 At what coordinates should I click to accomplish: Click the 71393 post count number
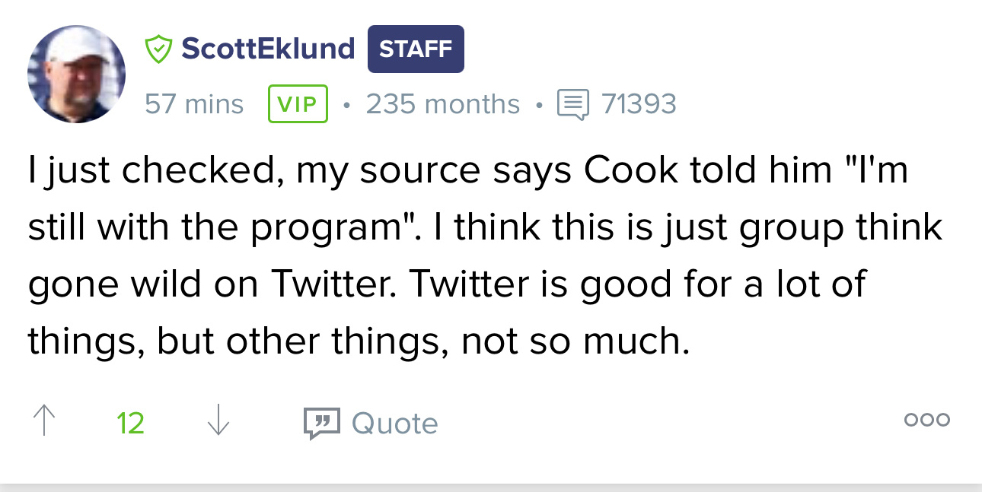(639, 103)
